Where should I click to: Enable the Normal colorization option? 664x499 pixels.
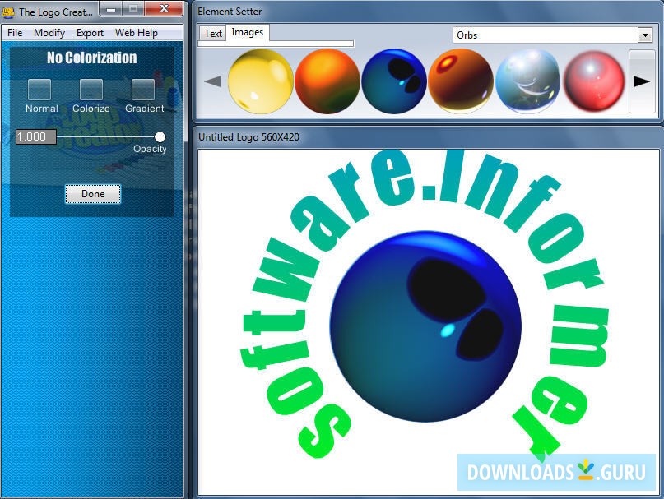[39, 90]
